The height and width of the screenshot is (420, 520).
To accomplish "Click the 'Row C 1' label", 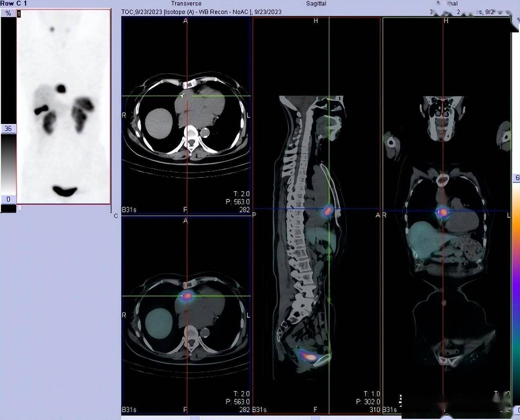I will 14,4.
